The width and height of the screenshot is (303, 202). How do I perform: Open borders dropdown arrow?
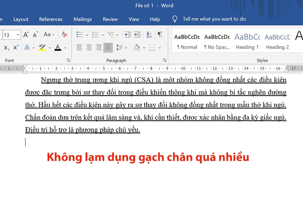pyautogui.click(x=160, y=48)
